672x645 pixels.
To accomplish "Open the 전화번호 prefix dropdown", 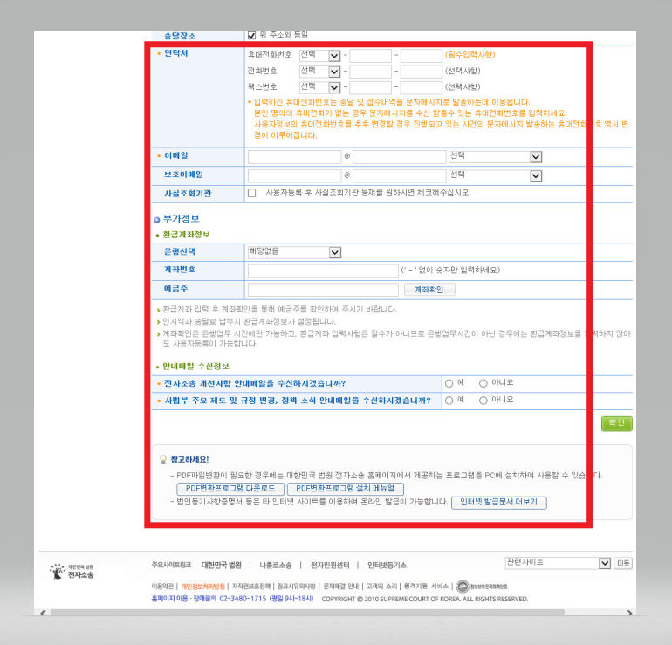I will [319, 72].
